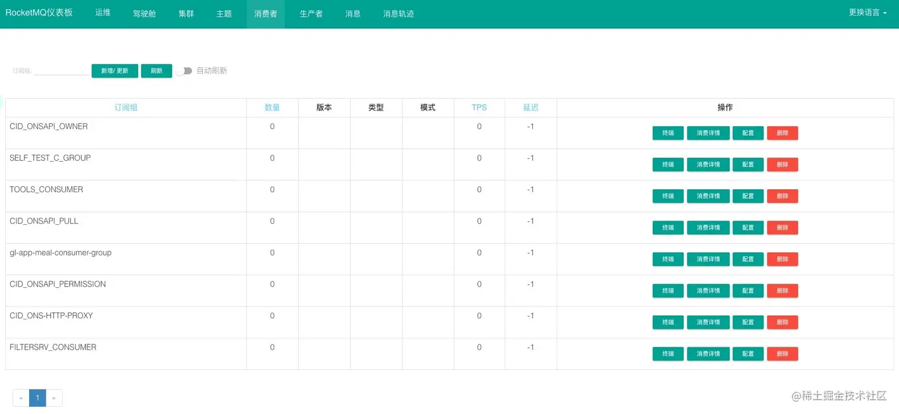
Task: Toggle the 自动刷新 switch
Action: tap(185, 71)
